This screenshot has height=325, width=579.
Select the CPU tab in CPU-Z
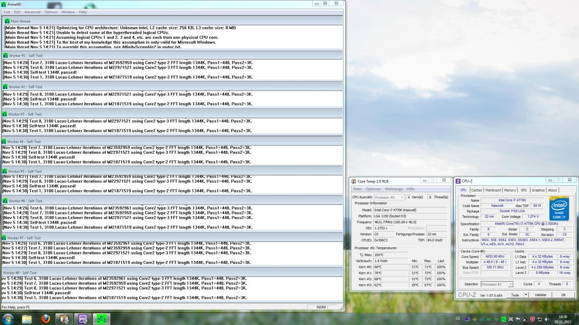click(463, 190)
